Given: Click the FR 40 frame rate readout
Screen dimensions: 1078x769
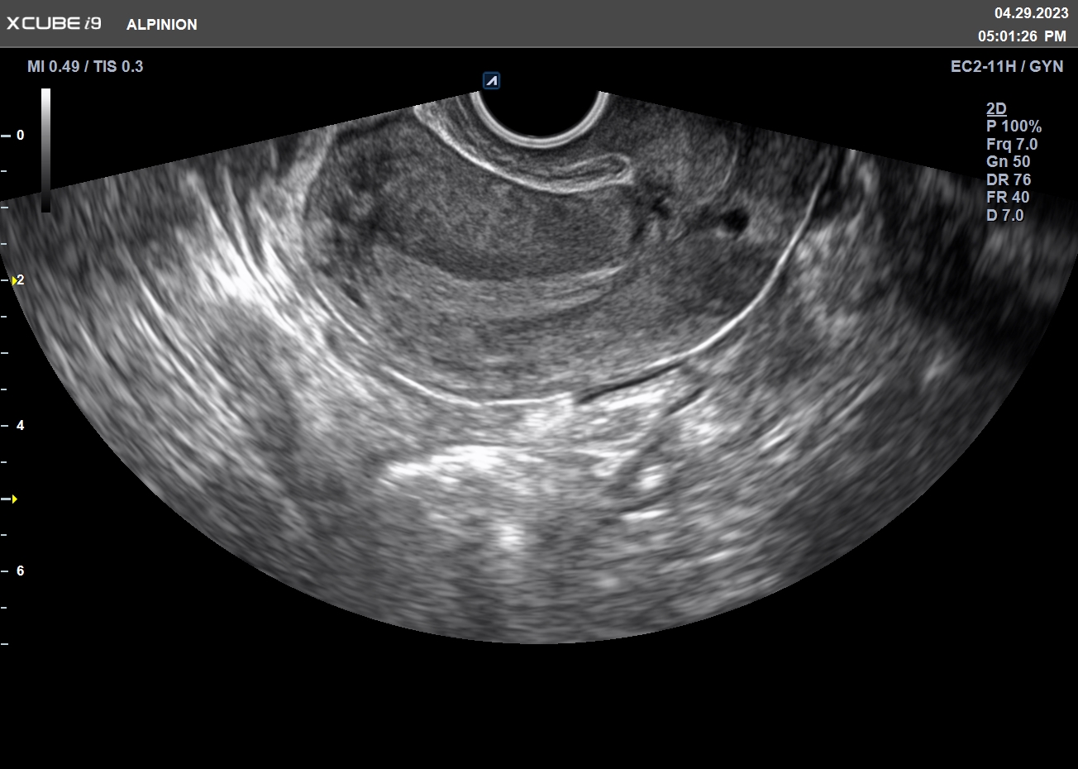Looking at the screenshot, I should pyautogui.click(x=1008, y=198).
